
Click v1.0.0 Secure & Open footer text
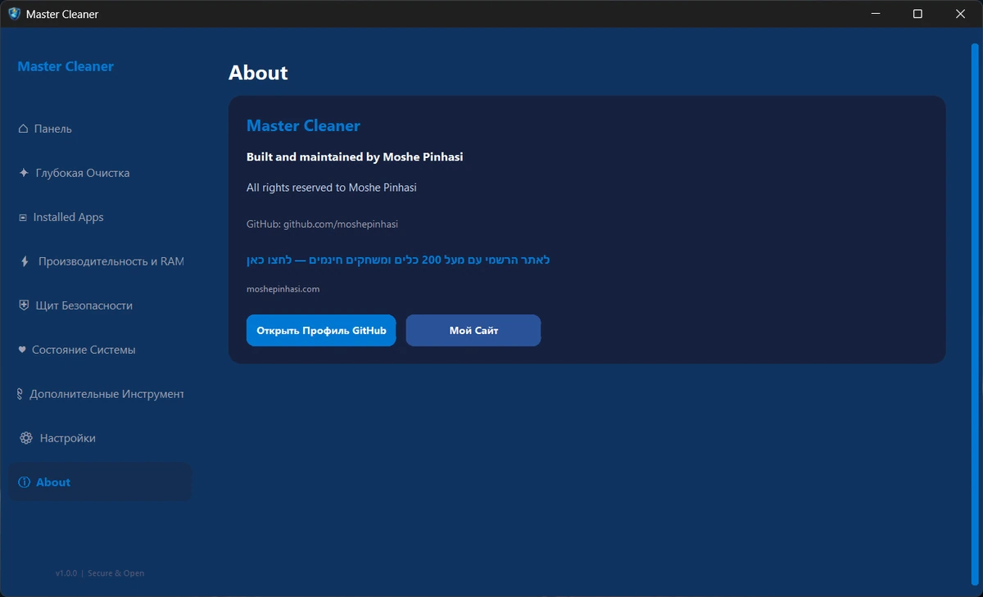(100, 573)
